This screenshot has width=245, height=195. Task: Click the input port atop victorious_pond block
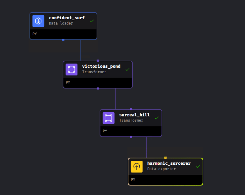pos(98,61)
